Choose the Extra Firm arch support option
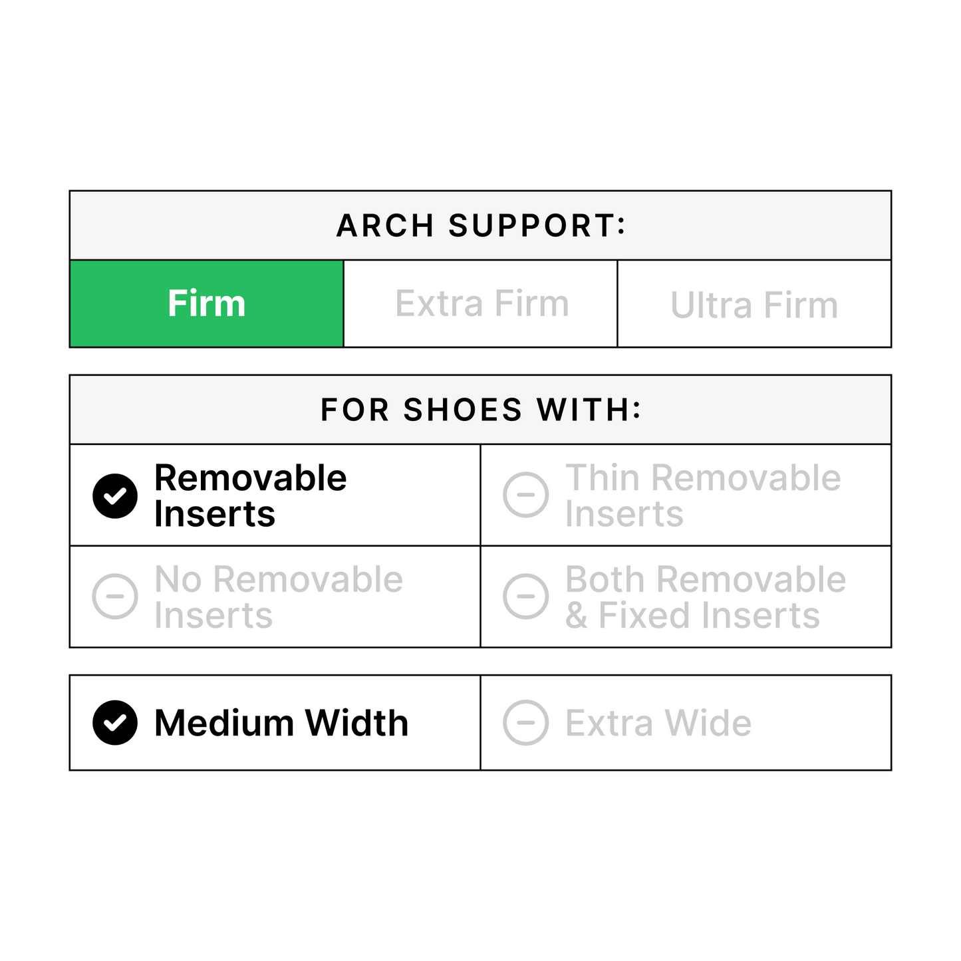Image resolution: width=961 pixels, height=961 pixels. (x=481, y=304)
